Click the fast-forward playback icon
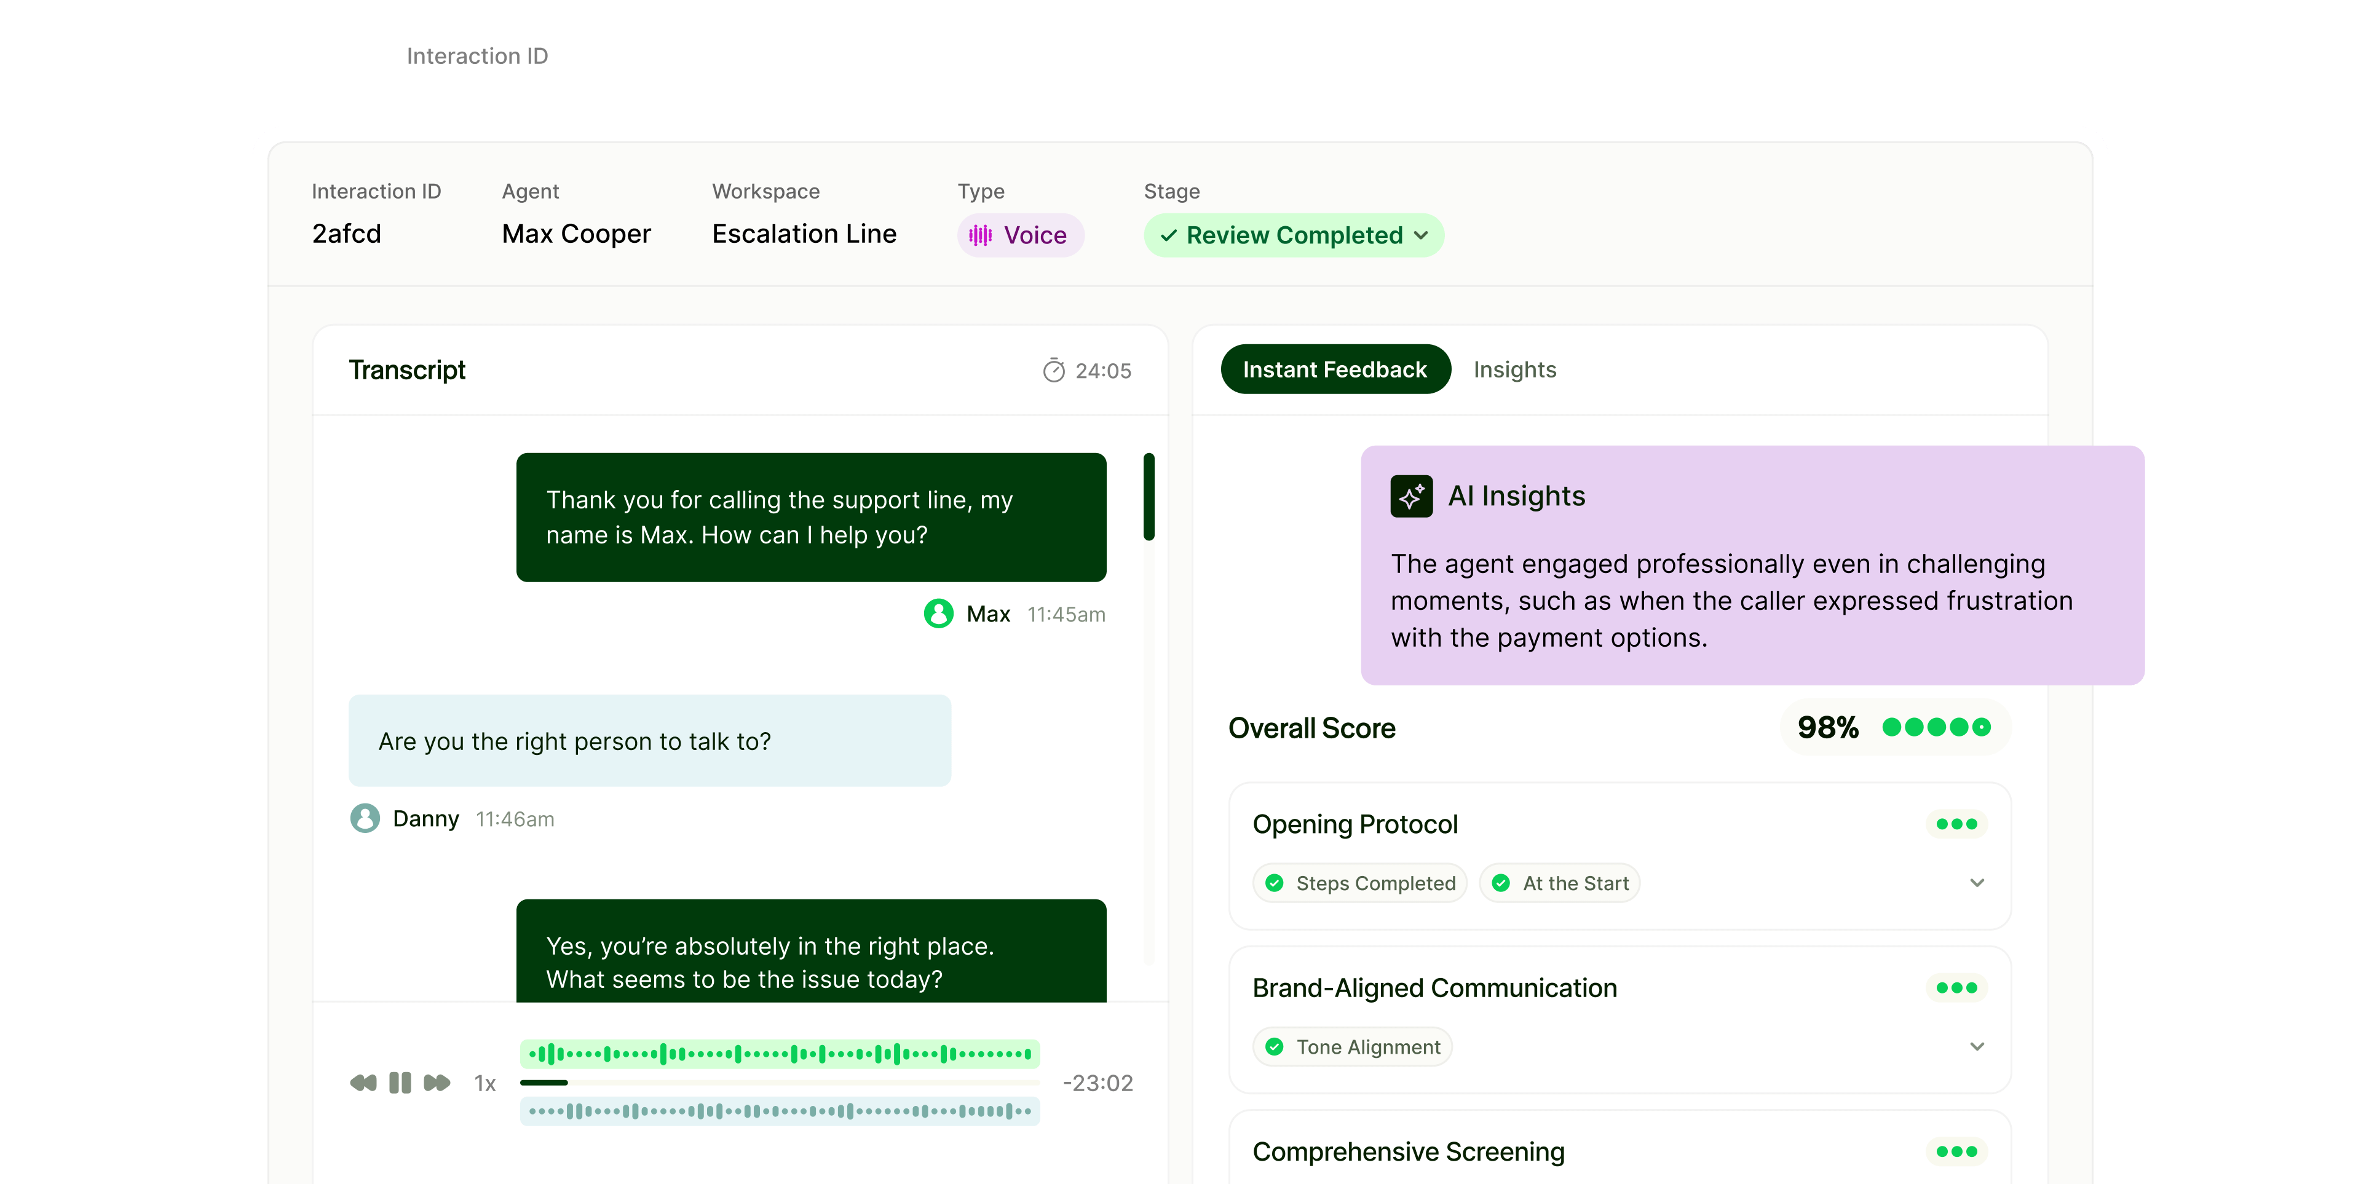The height and width of the screenshot is (1184, 2361). pyautogui.click(x=437, y=1083)
